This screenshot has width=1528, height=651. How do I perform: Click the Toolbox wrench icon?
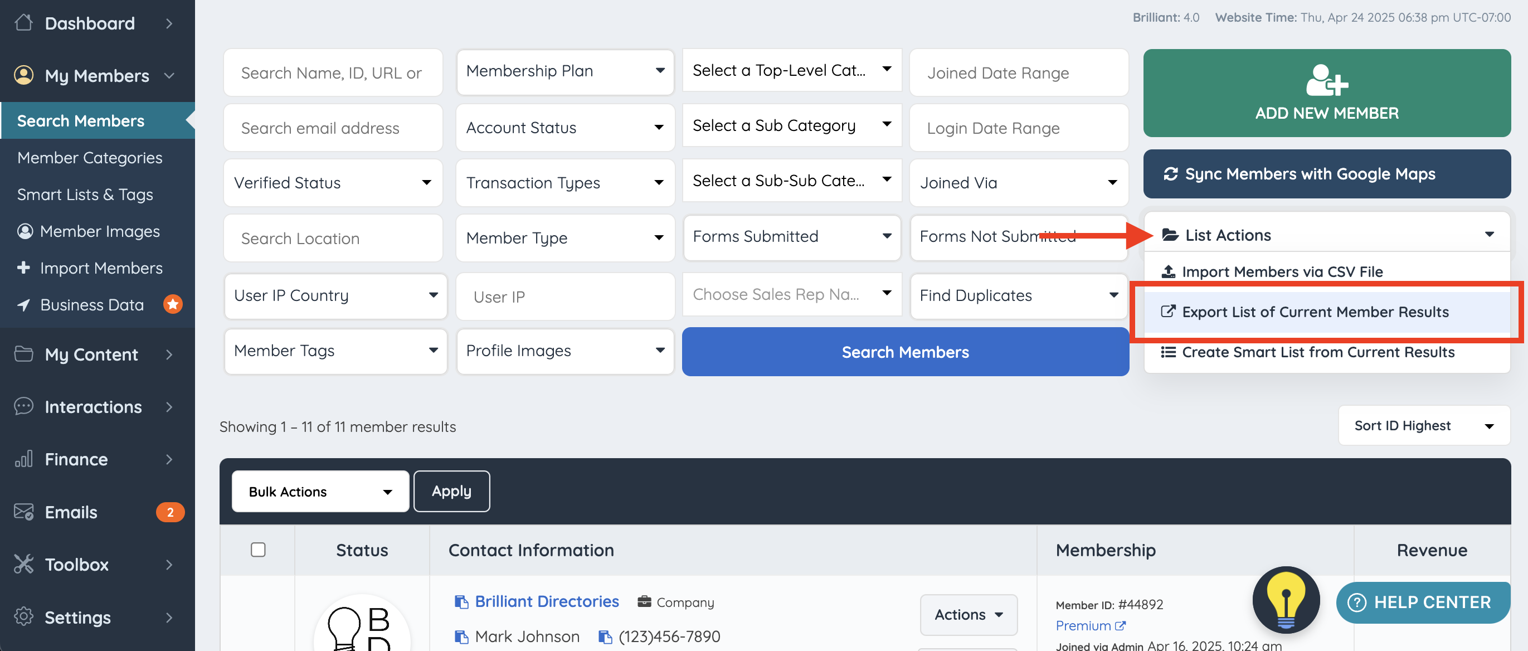pyautogui.click(x=24, y=563)
